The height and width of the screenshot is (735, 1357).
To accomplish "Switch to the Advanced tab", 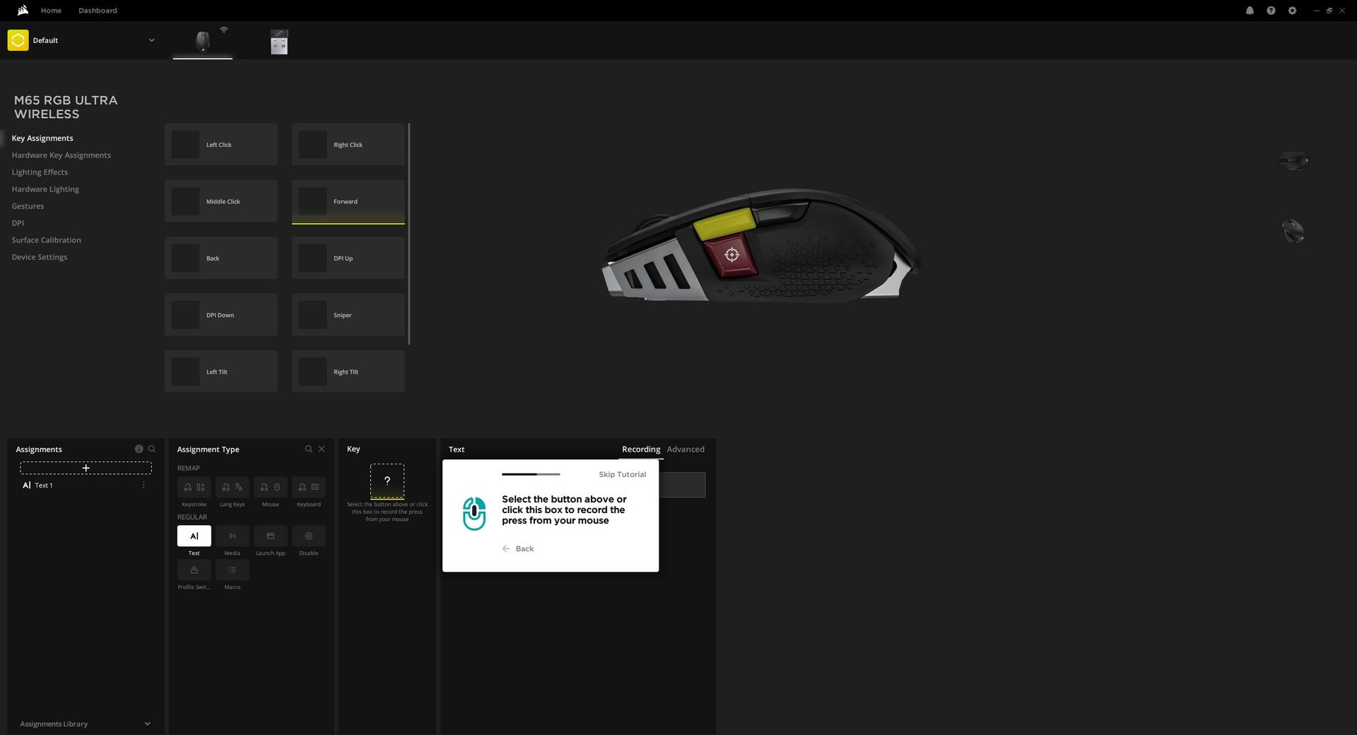I will coord(685,449).
